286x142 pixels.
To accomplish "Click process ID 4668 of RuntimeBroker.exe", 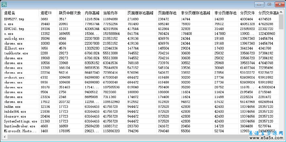I will coord(44,126).
